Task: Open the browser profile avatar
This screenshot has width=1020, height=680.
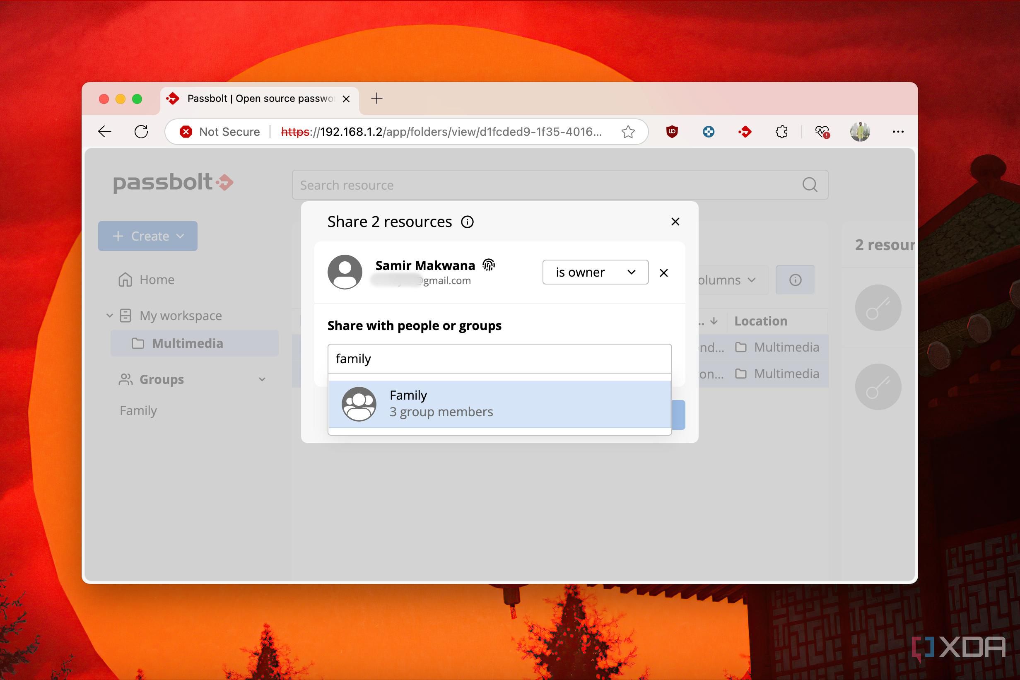Action: pyautogui.click(x=860, y=131)
